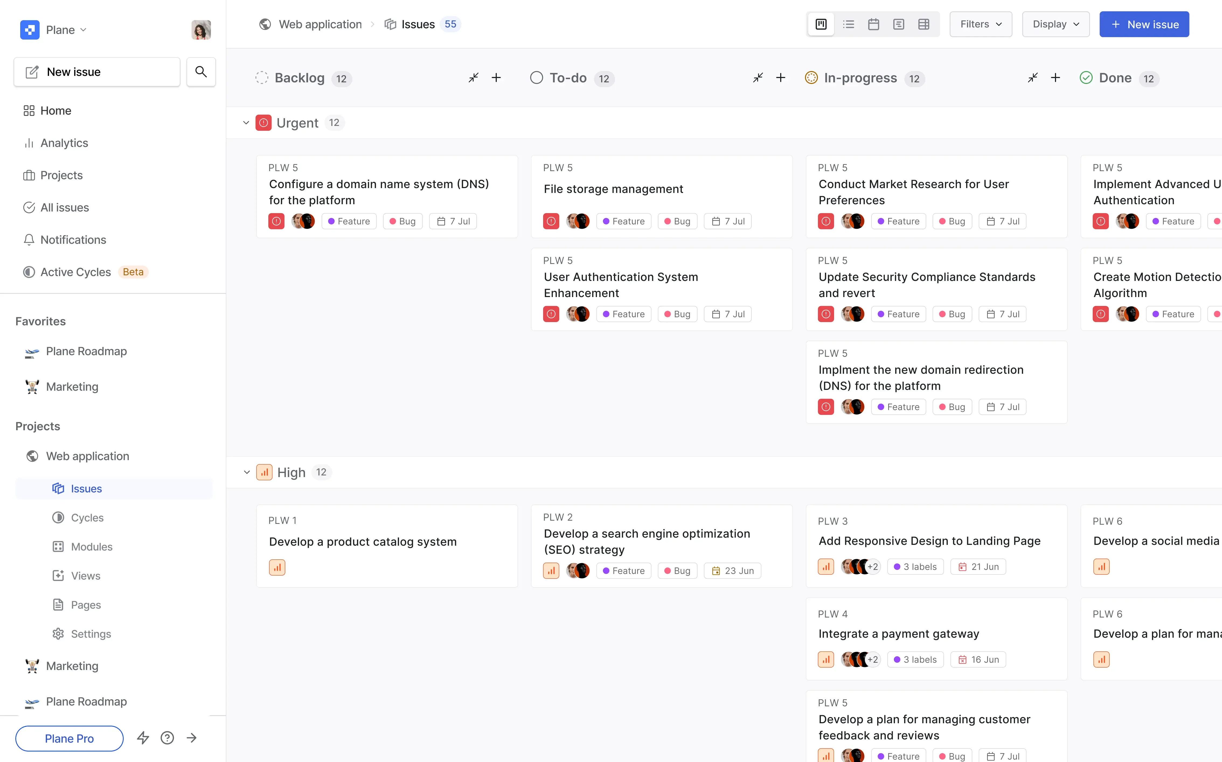
Task: Collapse the High priority group
Action: pyautogui.click(x=247, y=473)
